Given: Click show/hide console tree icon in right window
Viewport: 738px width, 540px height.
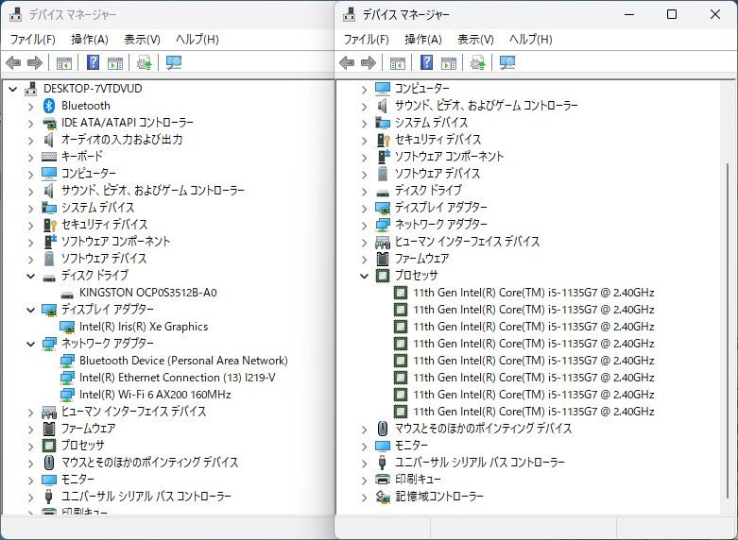Looking at the screenshot, I should pyautogui.click(x=398, y=62).
